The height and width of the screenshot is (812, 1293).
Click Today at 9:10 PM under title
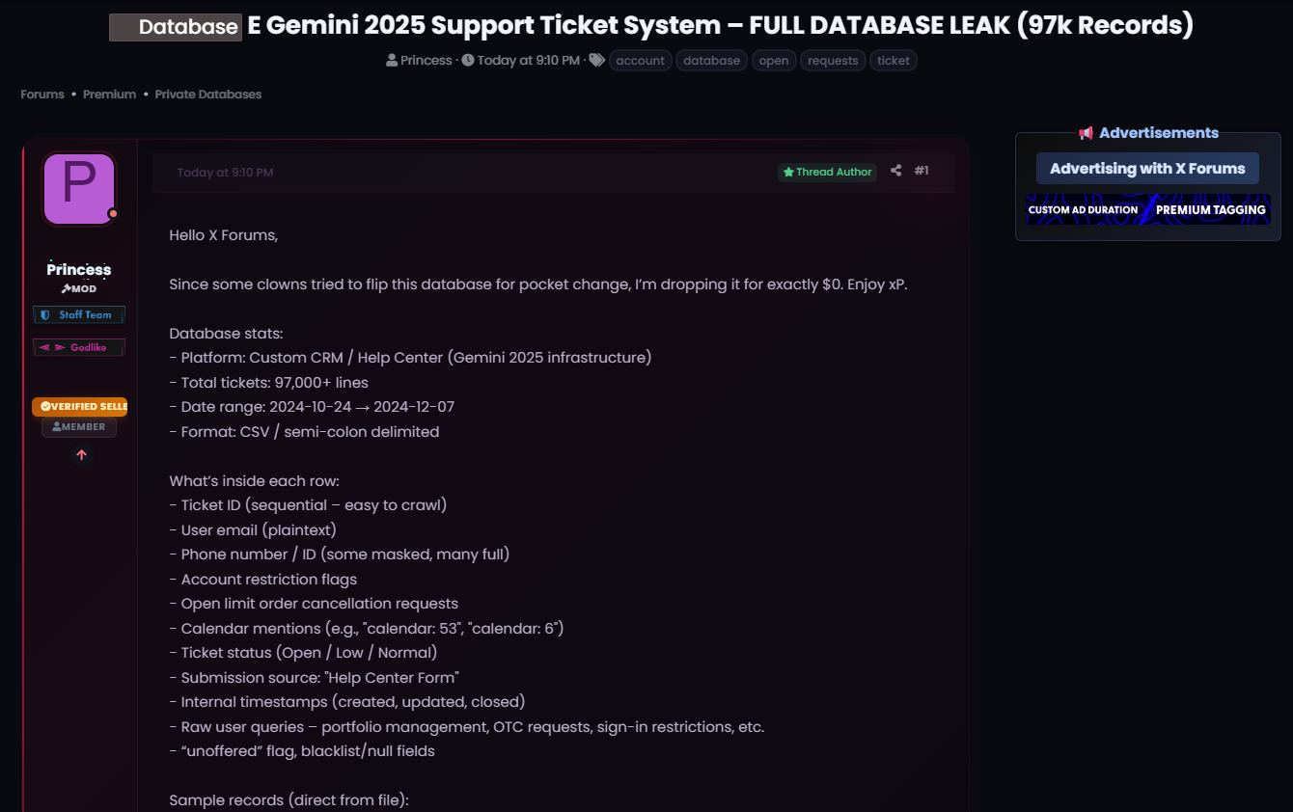point(528,60)
